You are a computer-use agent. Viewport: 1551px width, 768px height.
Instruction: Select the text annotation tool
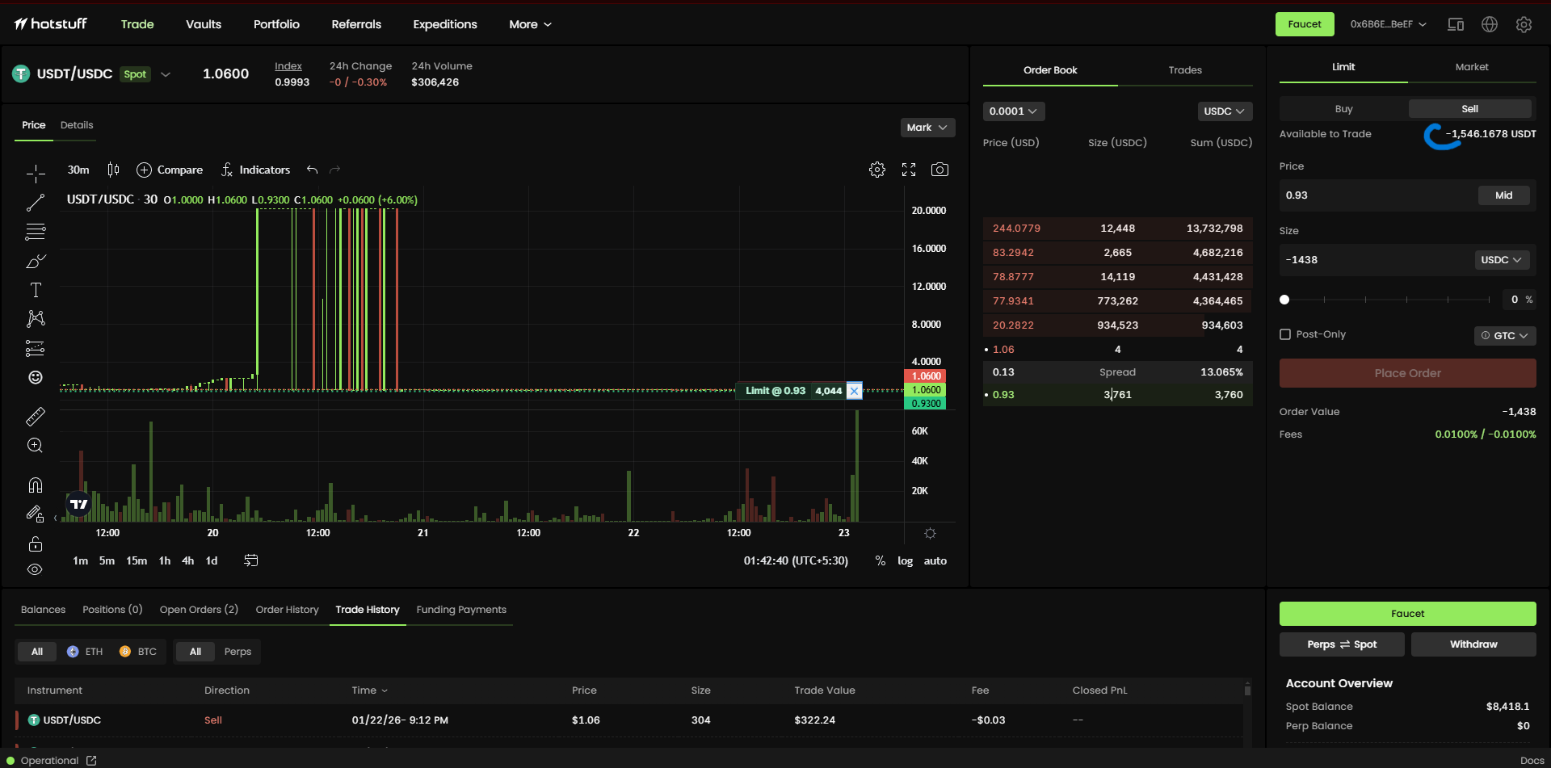[36, 290]
